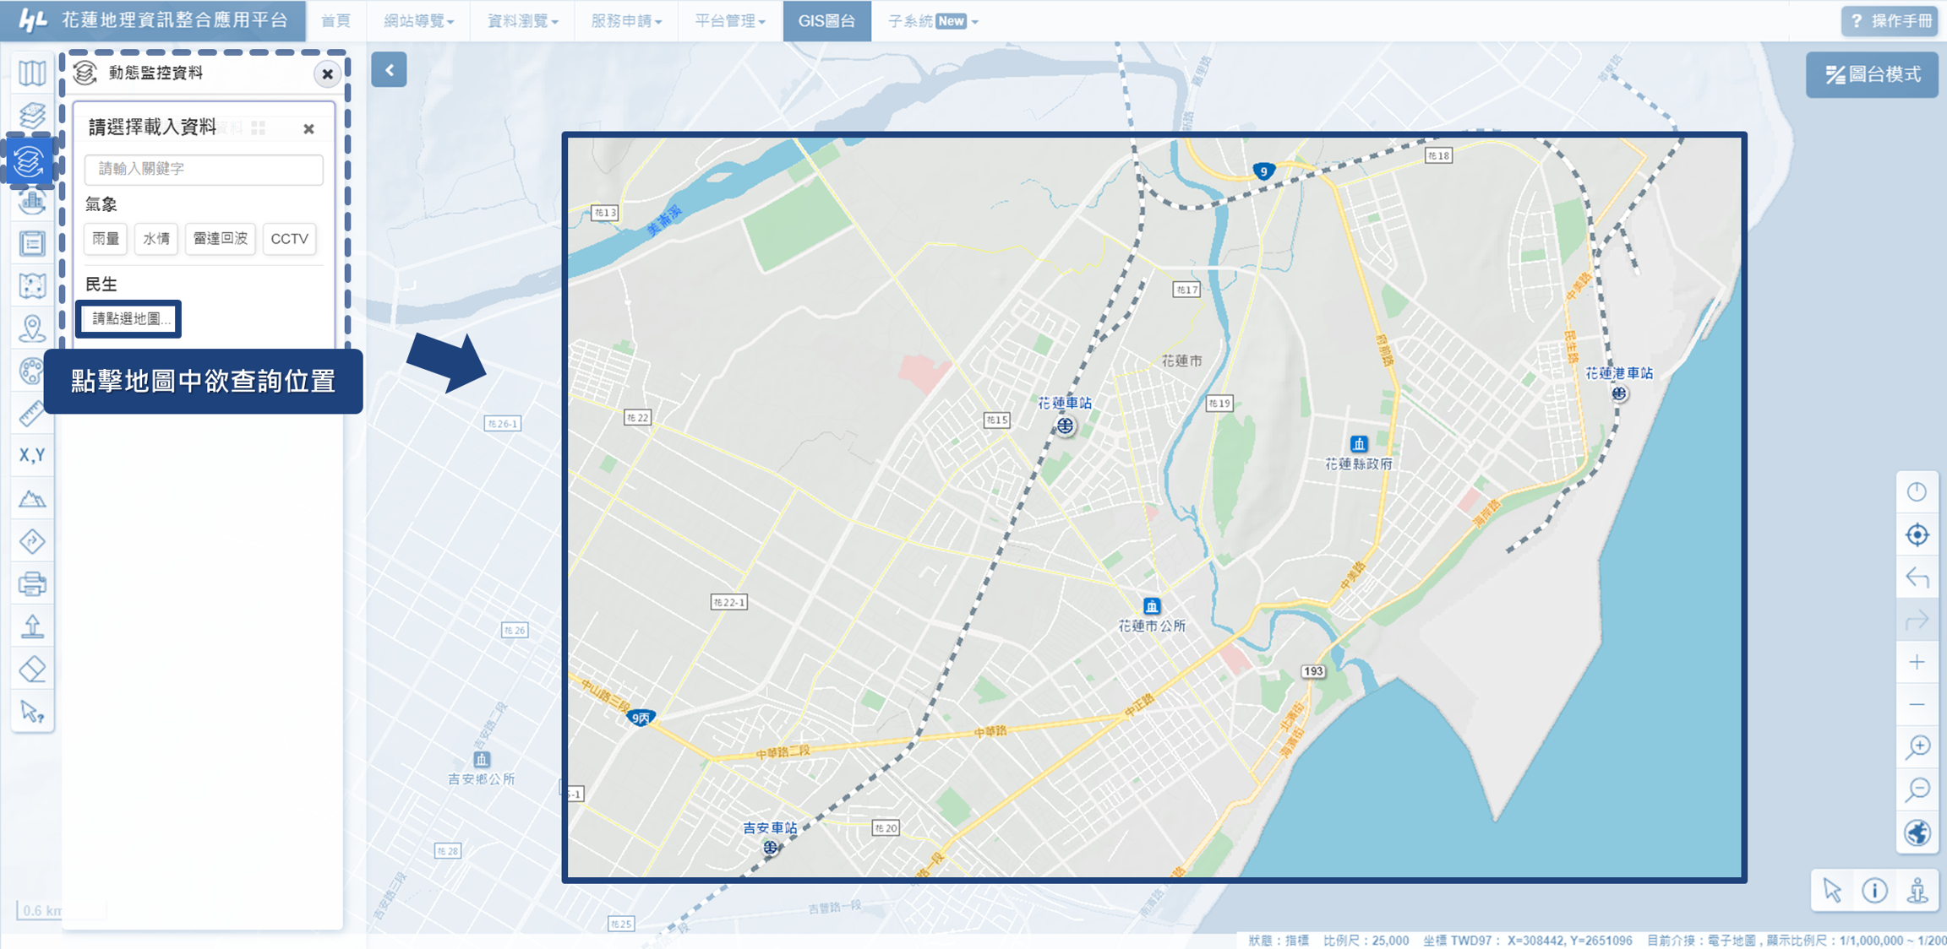This screenshot has width=1947, height=949.
Task: Open the street view person icon
Action: click(x=1917, y=890)
